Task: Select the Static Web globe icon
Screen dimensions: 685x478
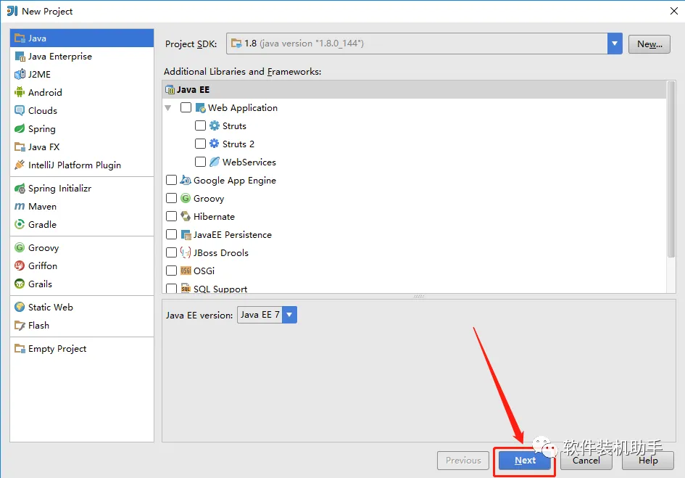Action: click(20, 307)
